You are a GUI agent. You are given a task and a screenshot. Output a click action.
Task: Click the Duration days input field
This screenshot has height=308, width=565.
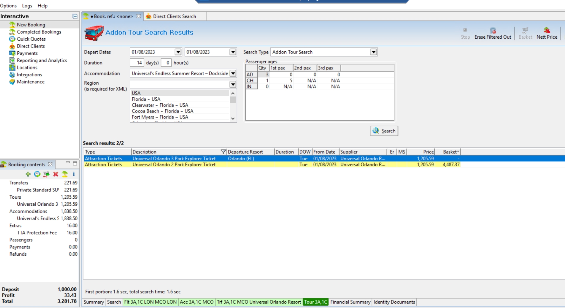coord(137,63)
